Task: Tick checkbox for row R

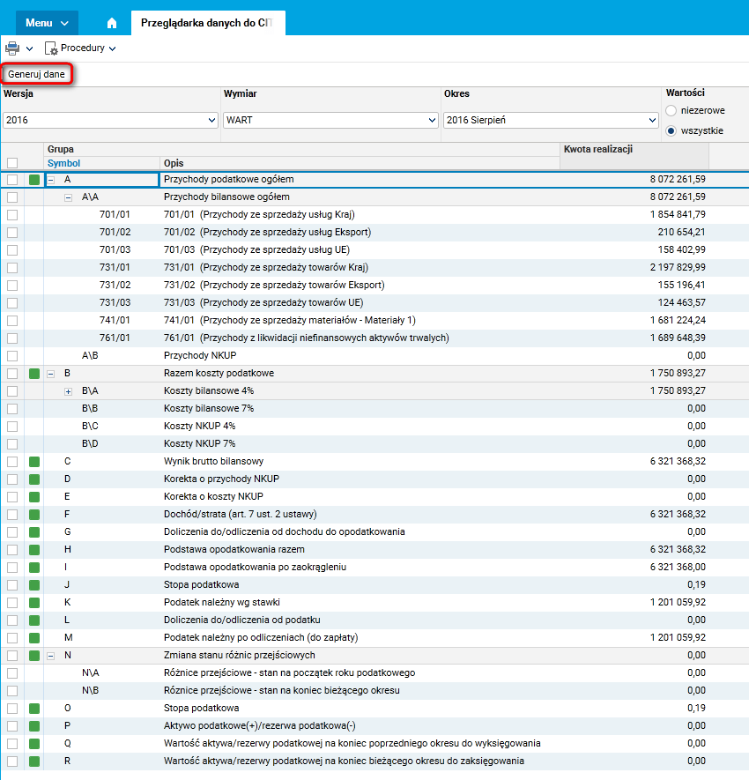Action: 12,761
